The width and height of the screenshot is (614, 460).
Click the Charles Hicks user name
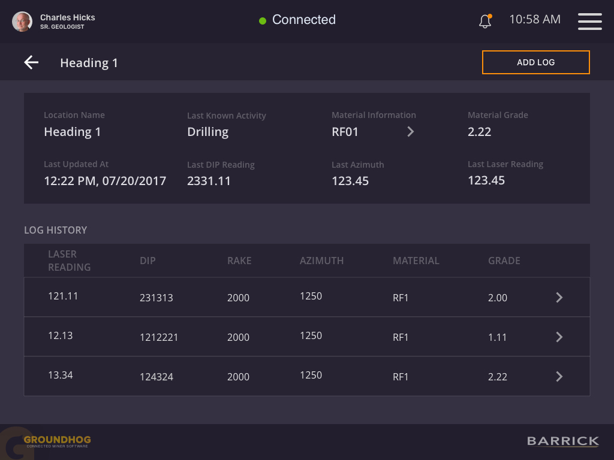coord(67,17)
